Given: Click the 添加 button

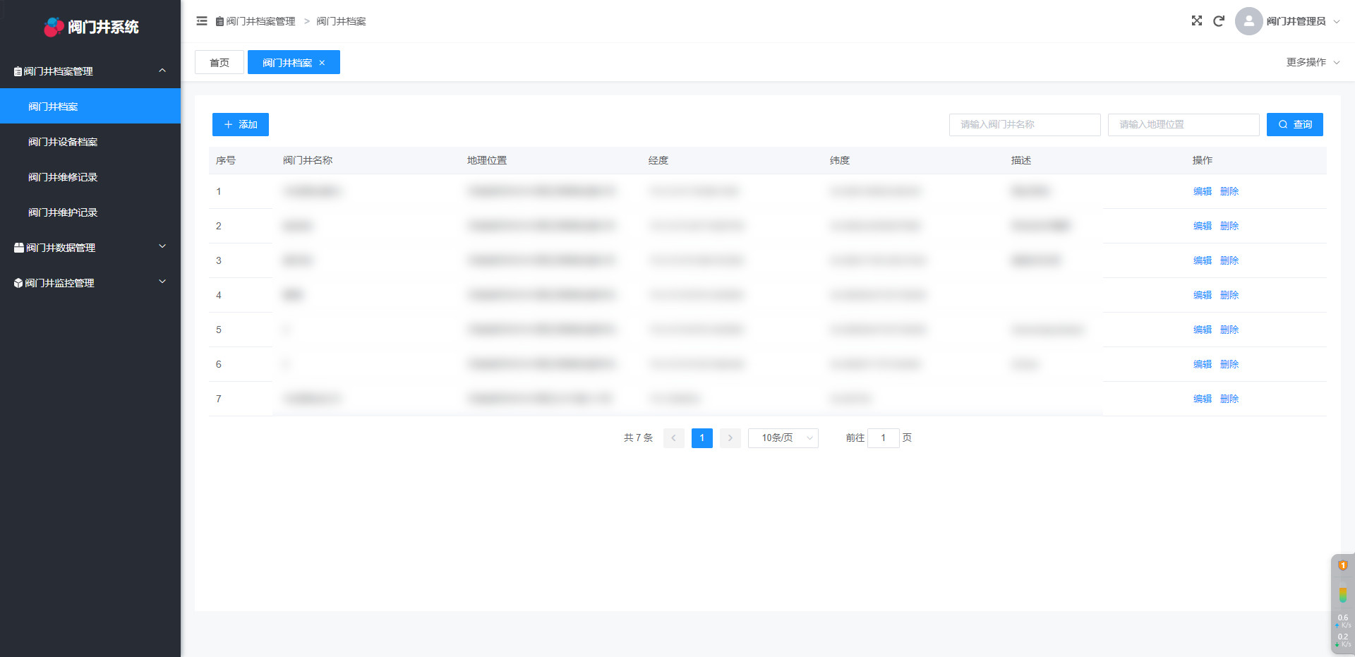Looking at the screenshot, I should coord(241,124).
